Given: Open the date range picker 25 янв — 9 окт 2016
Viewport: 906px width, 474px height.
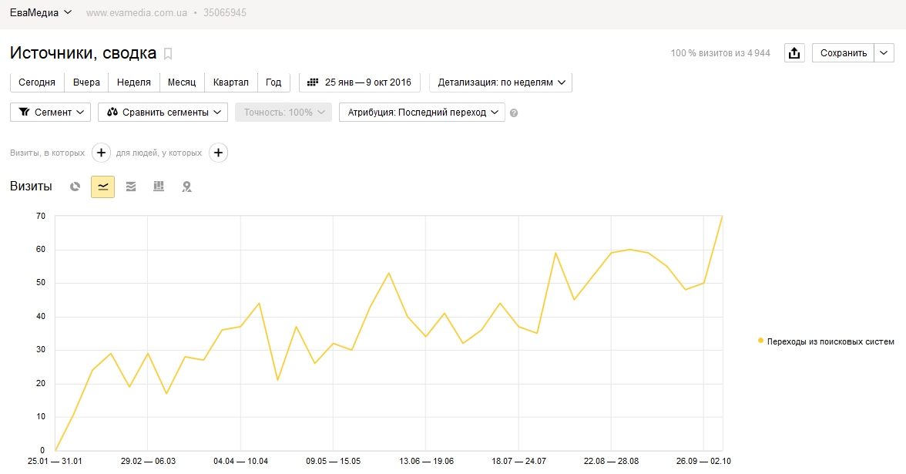Looking at the screenshot, I should point(360,82).
